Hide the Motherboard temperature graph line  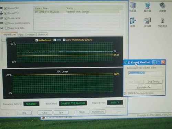(37, 40)
